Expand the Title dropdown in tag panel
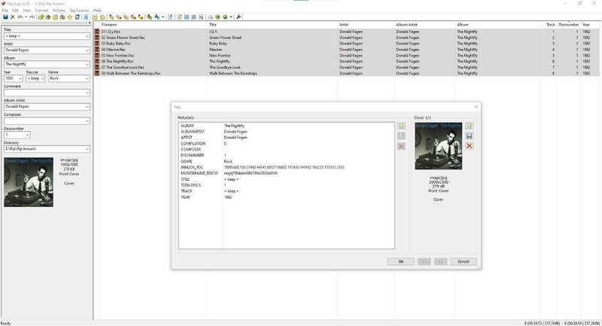602x326 pixels. (87, 35)
